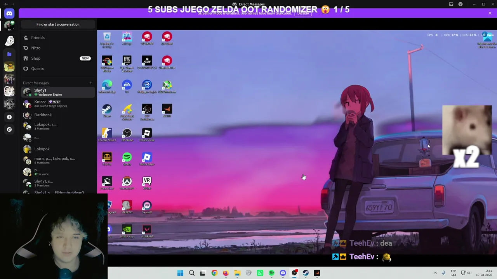Launch Counter-Strike 2 from the desktop
The height and width of the screenshot is (279, 497).
pyautogui.click(x=107, y=134)
